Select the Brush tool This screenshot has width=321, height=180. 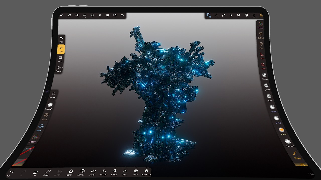pos(267,87)
